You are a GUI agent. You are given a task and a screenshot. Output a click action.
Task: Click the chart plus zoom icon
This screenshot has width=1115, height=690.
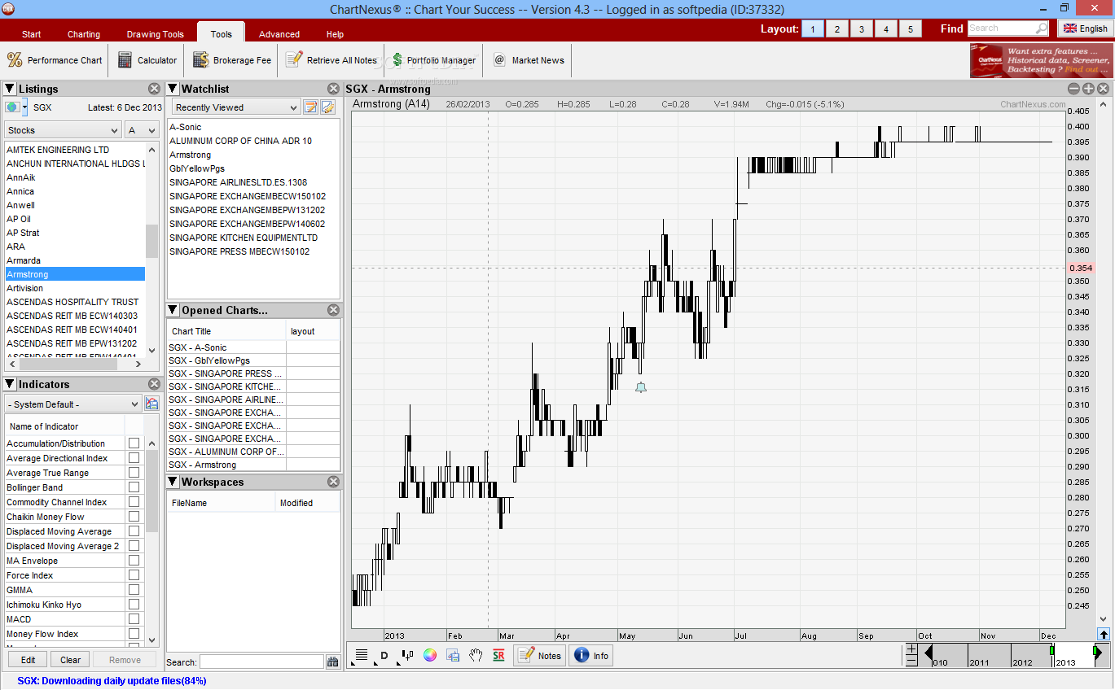click(x=1088, y=89)
